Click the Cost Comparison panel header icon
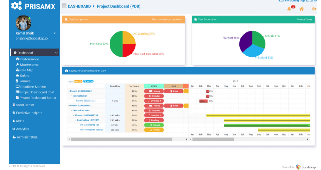 tap(66, 20)
